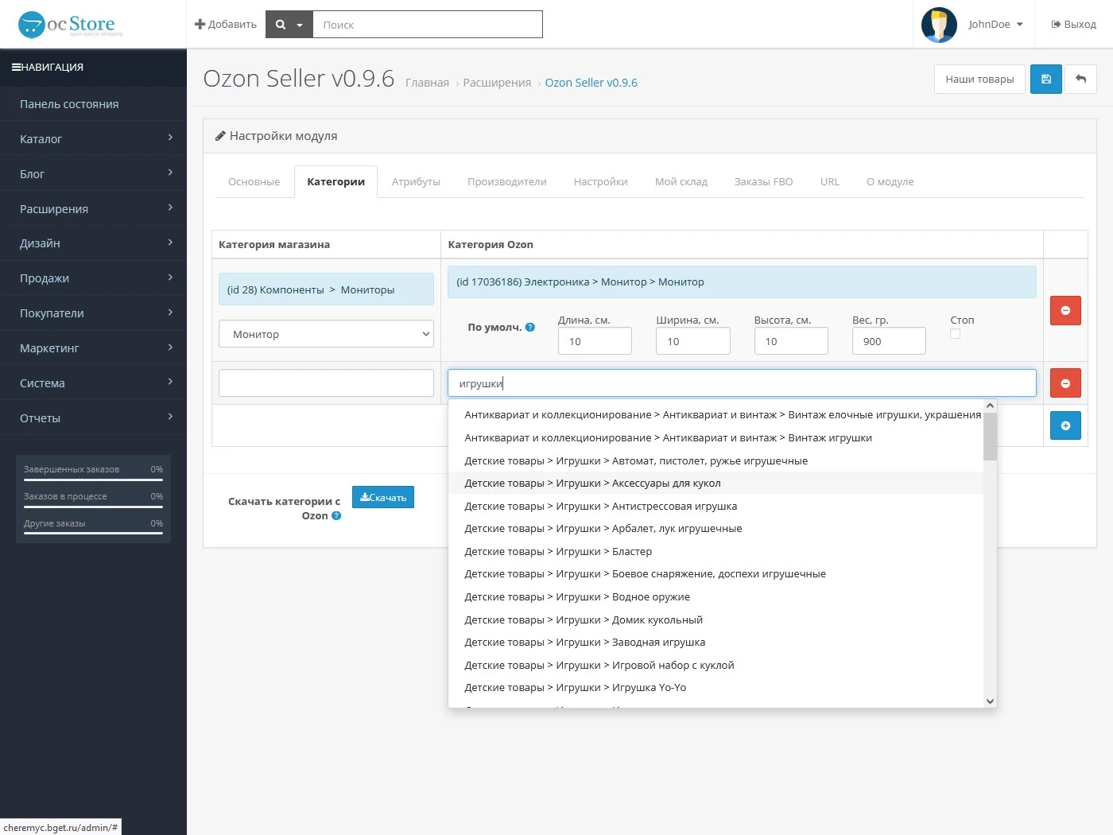Expand the Система sidebar menu
Screen dimensions: 1113x835
[93, 383]
